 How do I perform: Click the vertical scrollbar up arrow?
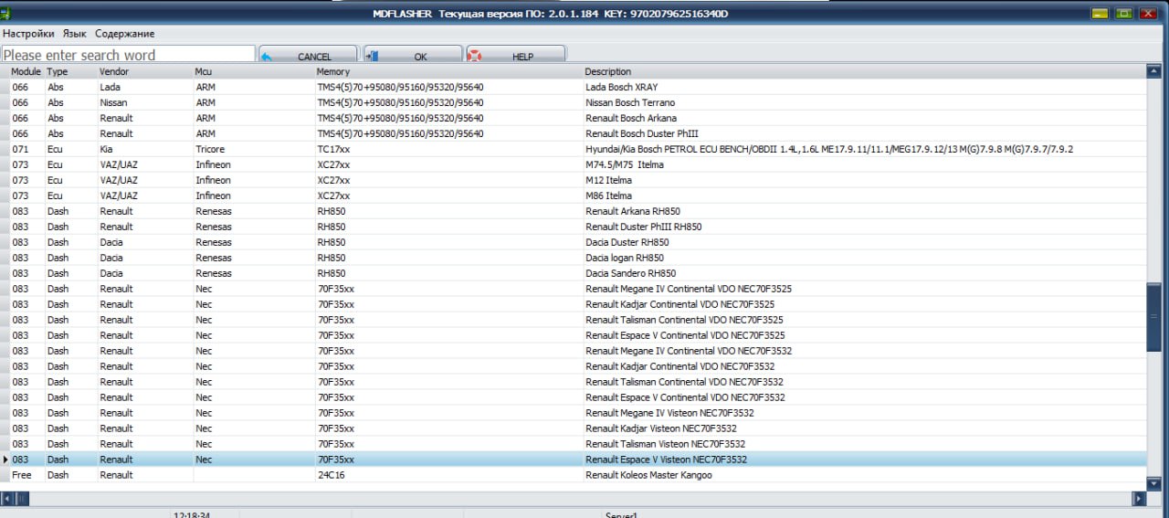click(x=1154, y=72)
